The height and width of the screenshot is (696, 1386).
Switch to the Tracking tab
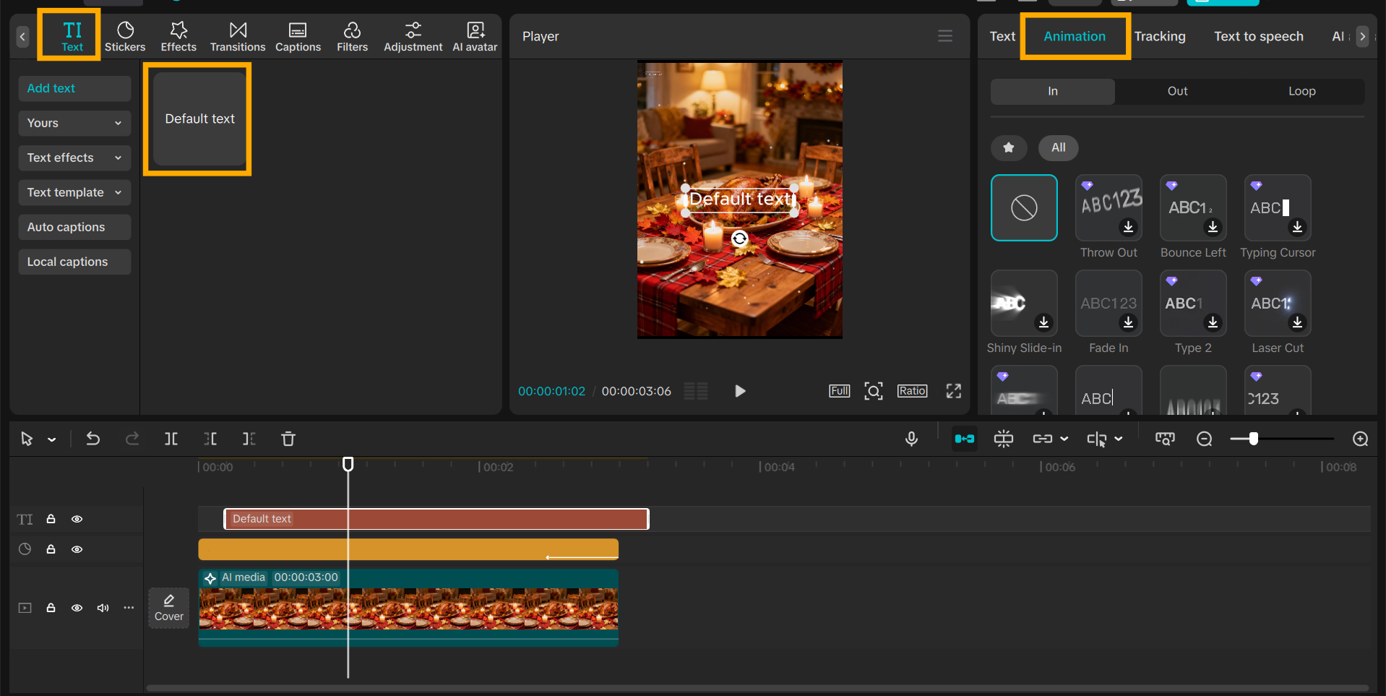pyautogui.click(x=1159, y=35)
